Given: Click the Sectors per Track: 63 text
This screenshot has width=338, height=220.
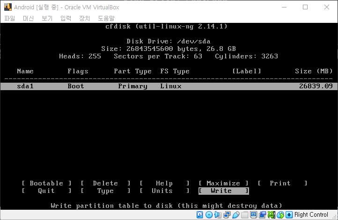Looking at the screenshot, I should point(158,57).
